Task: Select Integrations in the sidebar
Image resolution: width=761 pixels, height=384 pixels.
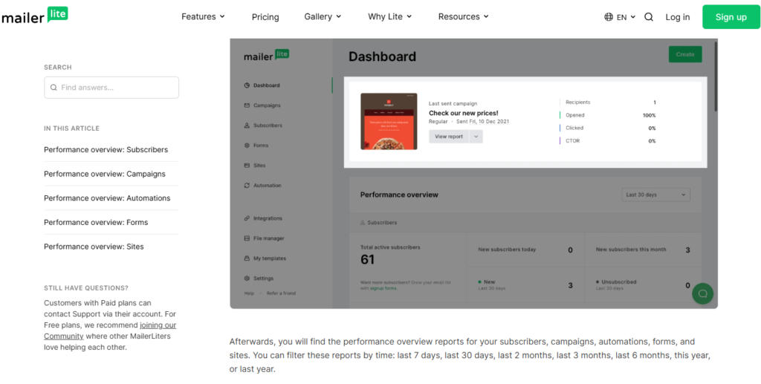Action: [x=268, y=218]
